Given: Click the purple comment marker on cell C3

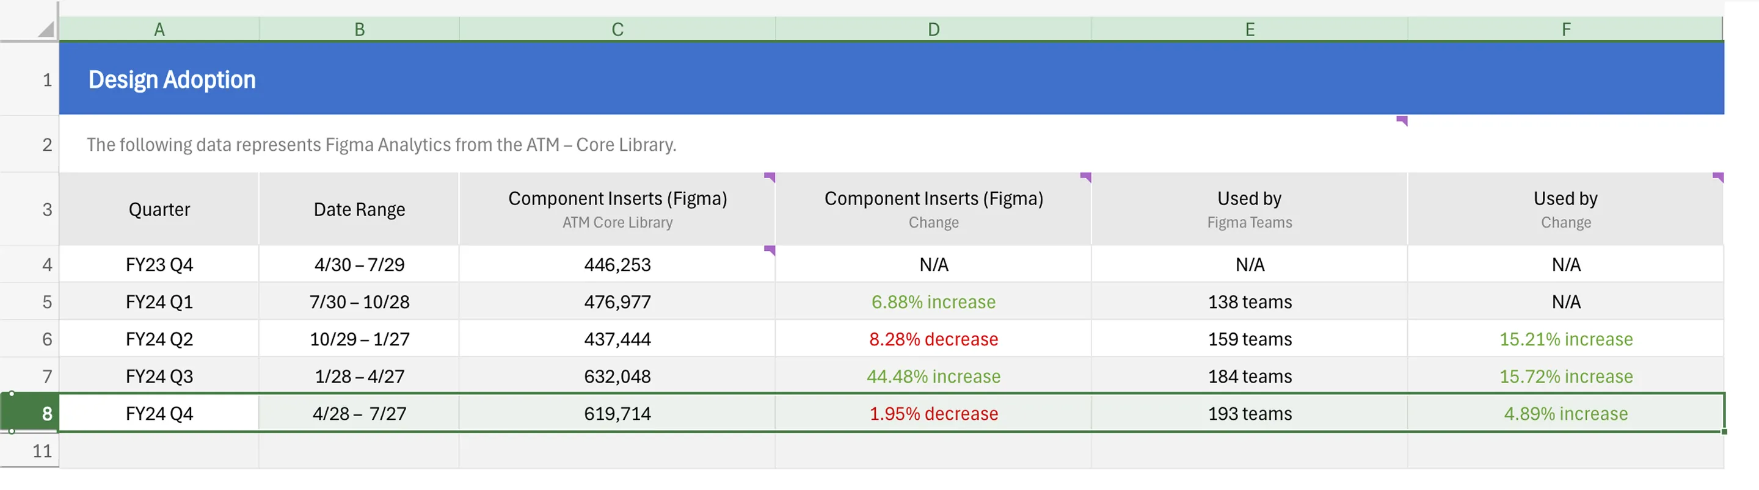Looking at the screenshot, I should (770, 178).
